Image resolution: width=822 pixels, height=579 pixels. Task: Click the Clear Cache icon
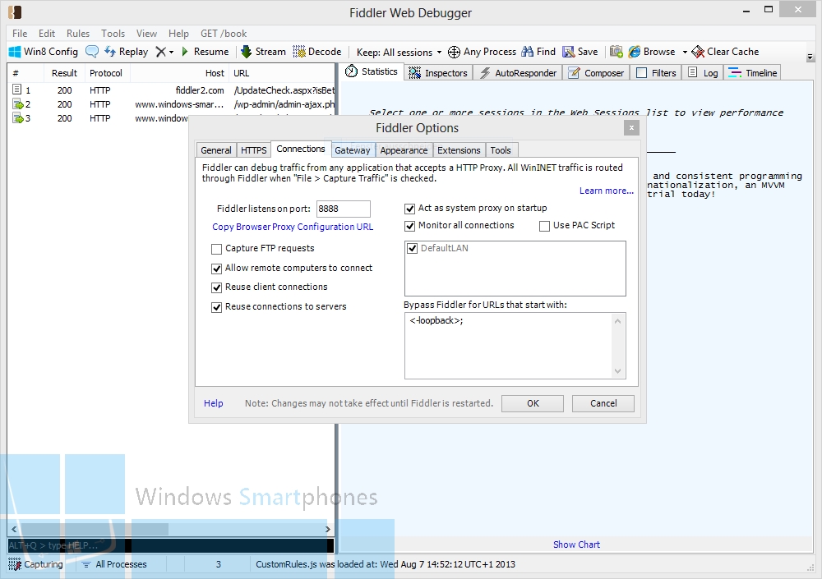pyautogui.click(x=698, y=52)
